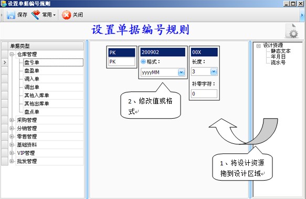Select 流水号 design resource
This screenshot has width=306, height=199.
click(278, 62)
